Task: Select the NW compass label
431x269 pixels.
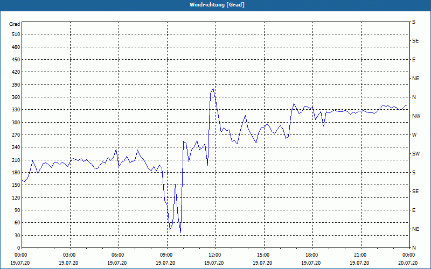Action: coord(416,116)
